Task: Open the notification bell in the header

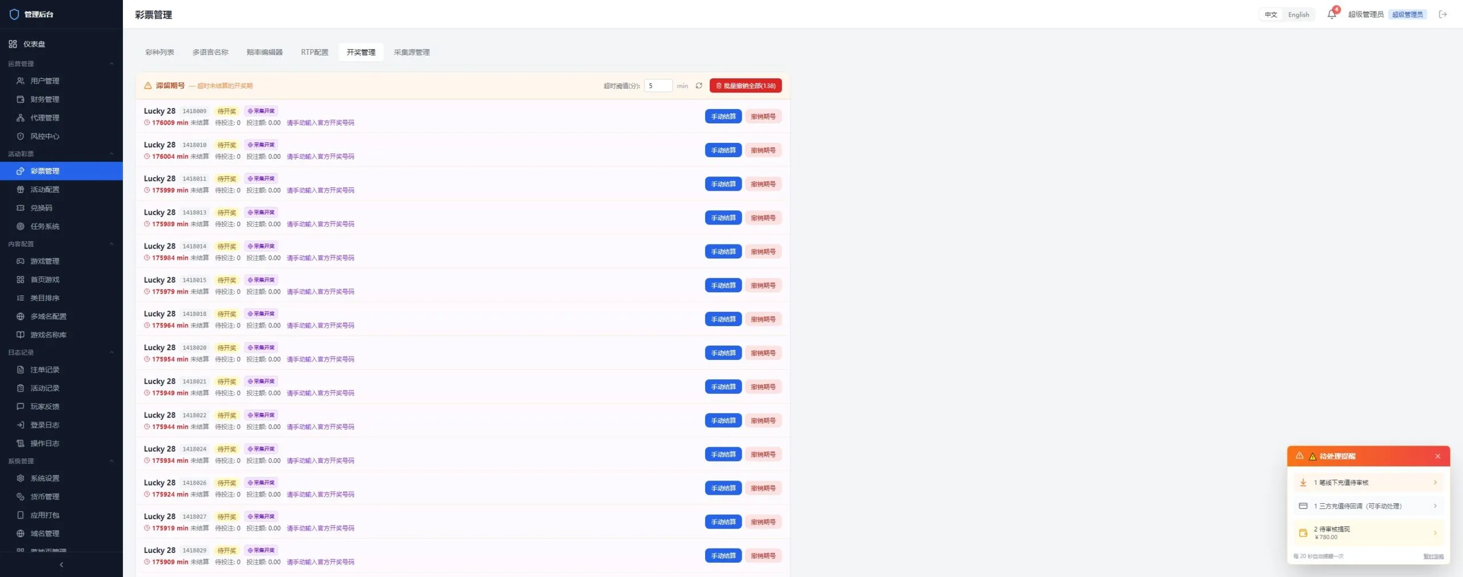Action: point(1332,14)
